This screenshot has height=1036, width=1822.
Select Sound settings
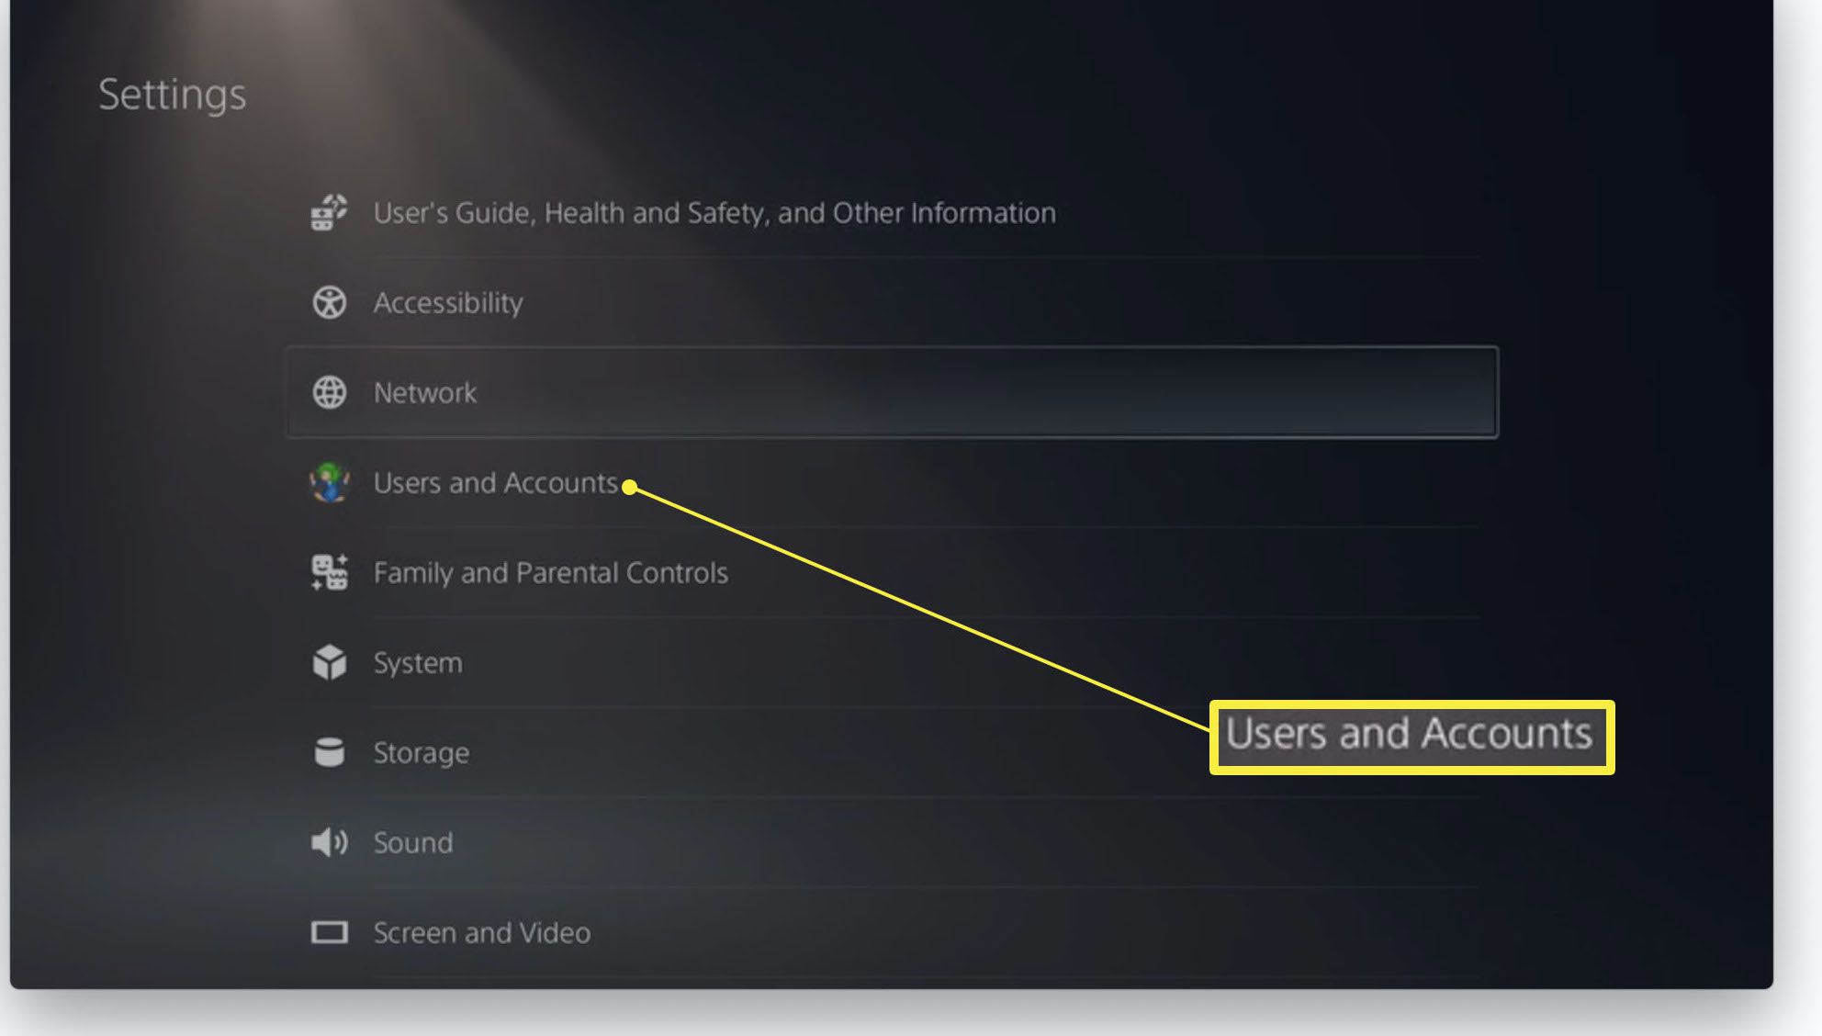coord(413,842)
